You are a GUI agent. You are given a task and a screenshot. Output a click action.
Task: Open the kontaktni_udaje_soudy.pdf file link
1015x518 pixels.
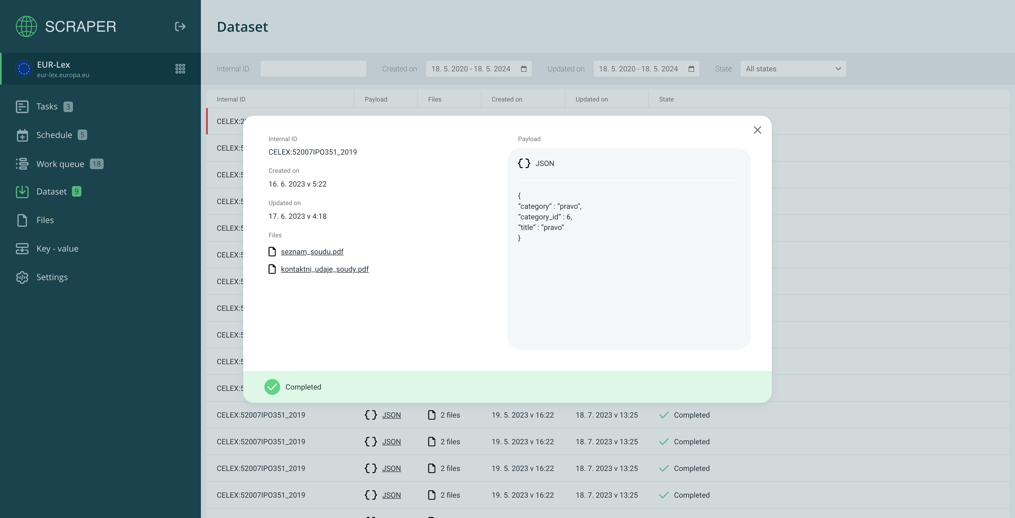[324, 269]
